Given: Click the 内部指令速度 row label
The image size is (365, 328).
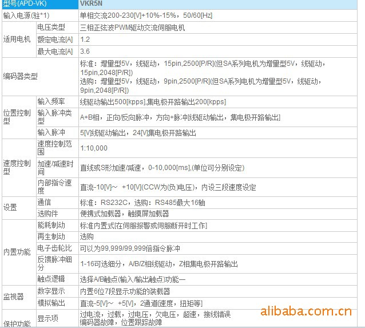Looking at the screenshot, I should coord(54,187).
